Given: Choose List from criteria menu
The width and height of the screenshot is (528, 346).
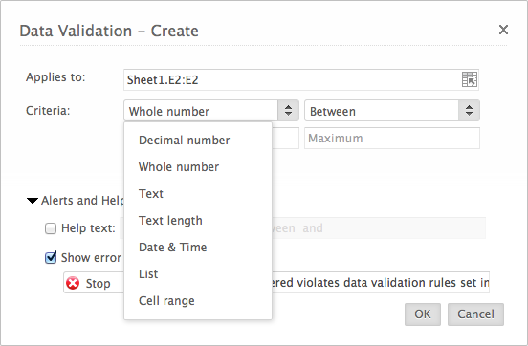Looking at the screenshot, I should click(148, 274).
